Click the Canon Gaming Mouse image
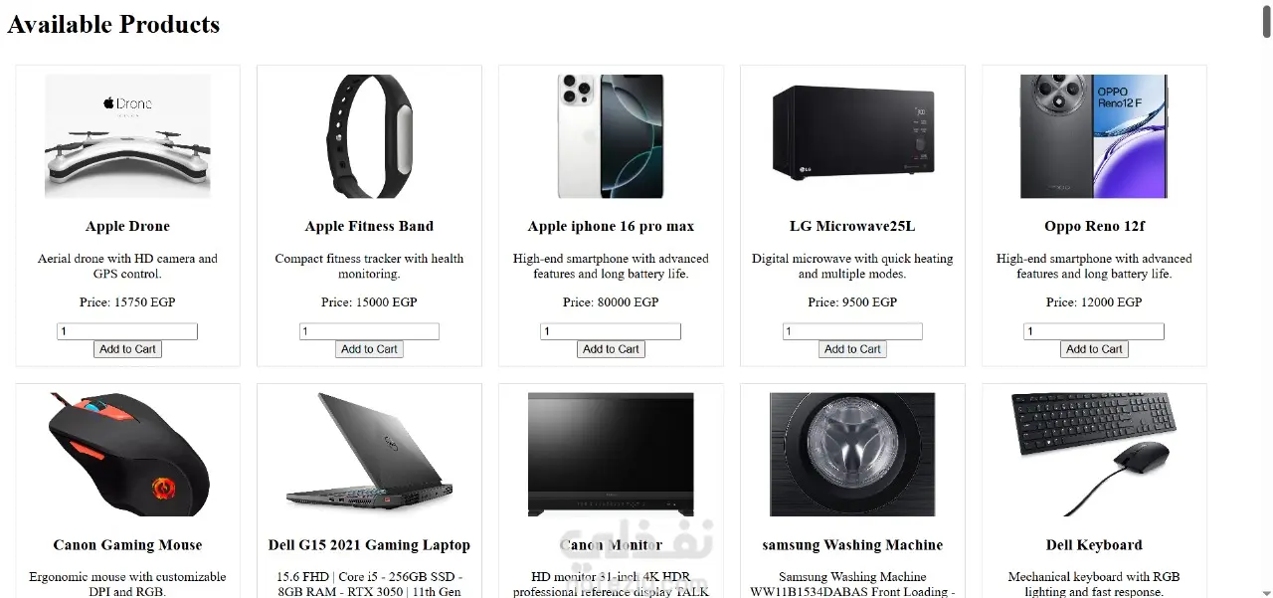1273x598 pixels. tap(127, 455)
